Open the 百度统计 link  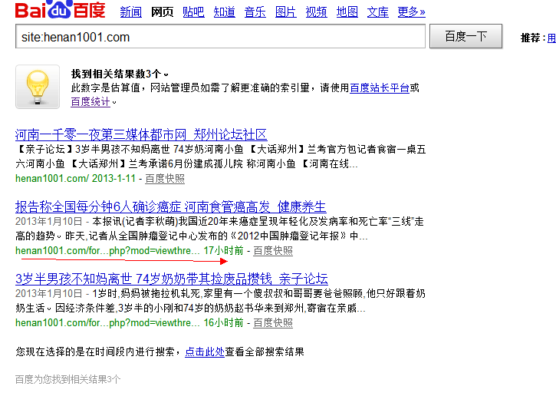click(90, 101)
